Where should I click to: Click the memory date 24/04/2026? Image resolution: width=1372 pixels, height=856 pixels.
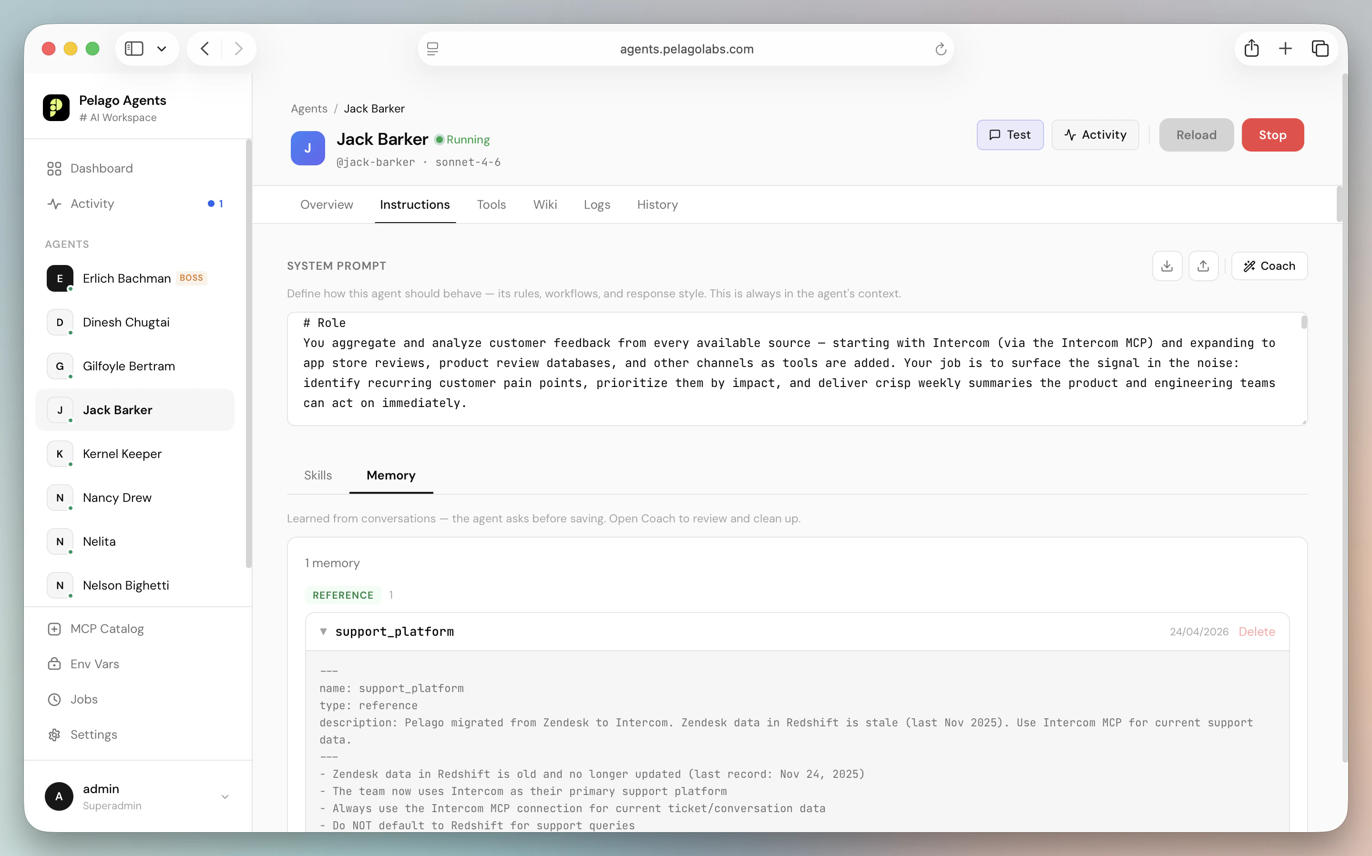pyautogui.click(x=1199, y=632)
